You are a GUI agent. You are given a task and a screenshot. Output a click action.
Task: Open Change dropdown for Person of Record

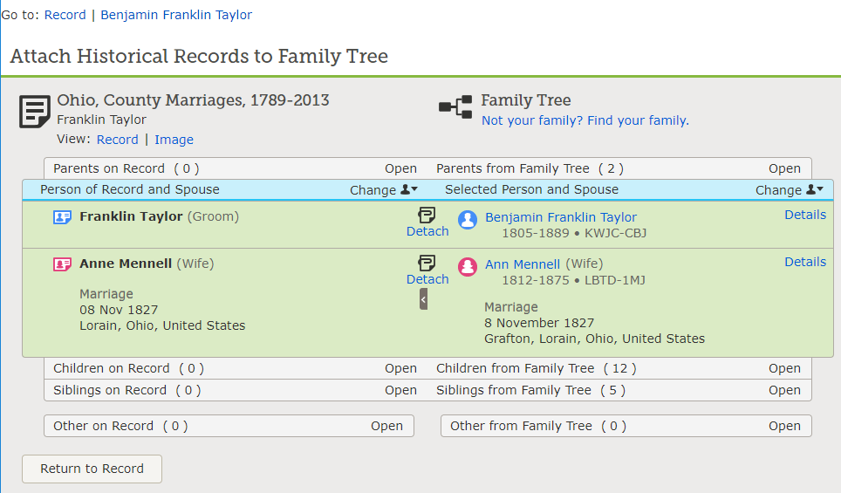click(x=384, y=190)
